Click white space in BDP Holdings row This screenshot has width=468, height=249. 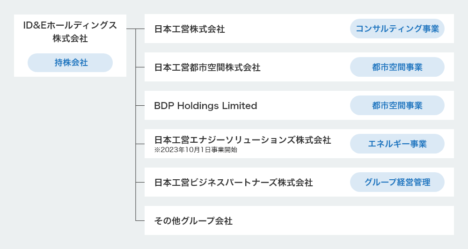(x=303, y=105)
